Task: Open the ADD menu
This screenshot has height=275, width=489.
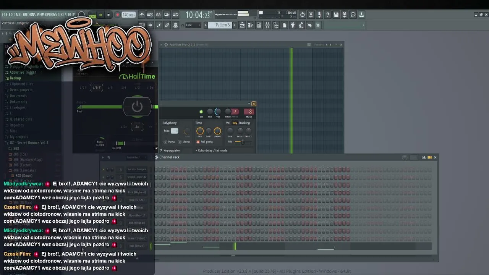Action: tap(19, 15)
